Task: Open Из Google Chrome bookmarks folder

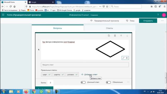Action: click(x=64, y=10)
